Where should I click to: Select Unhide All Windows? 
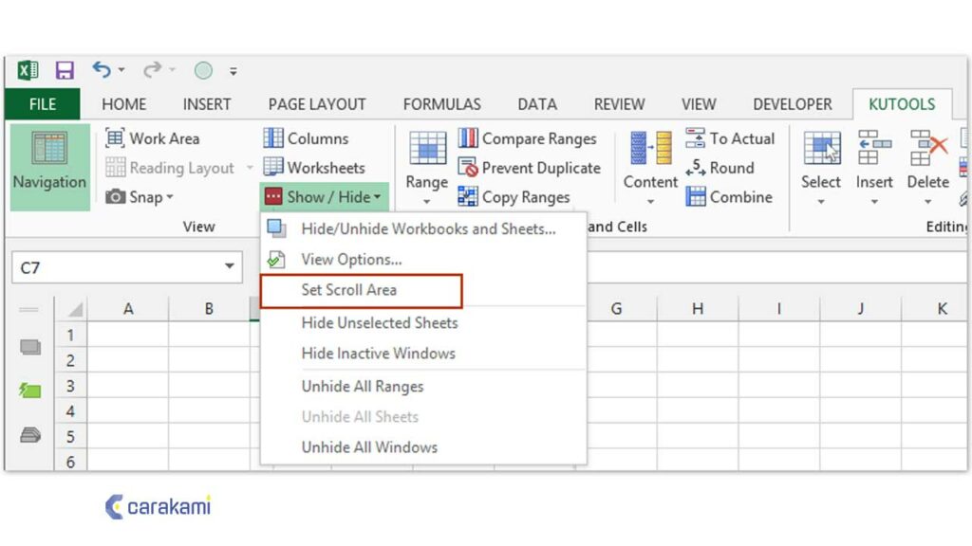423,447
